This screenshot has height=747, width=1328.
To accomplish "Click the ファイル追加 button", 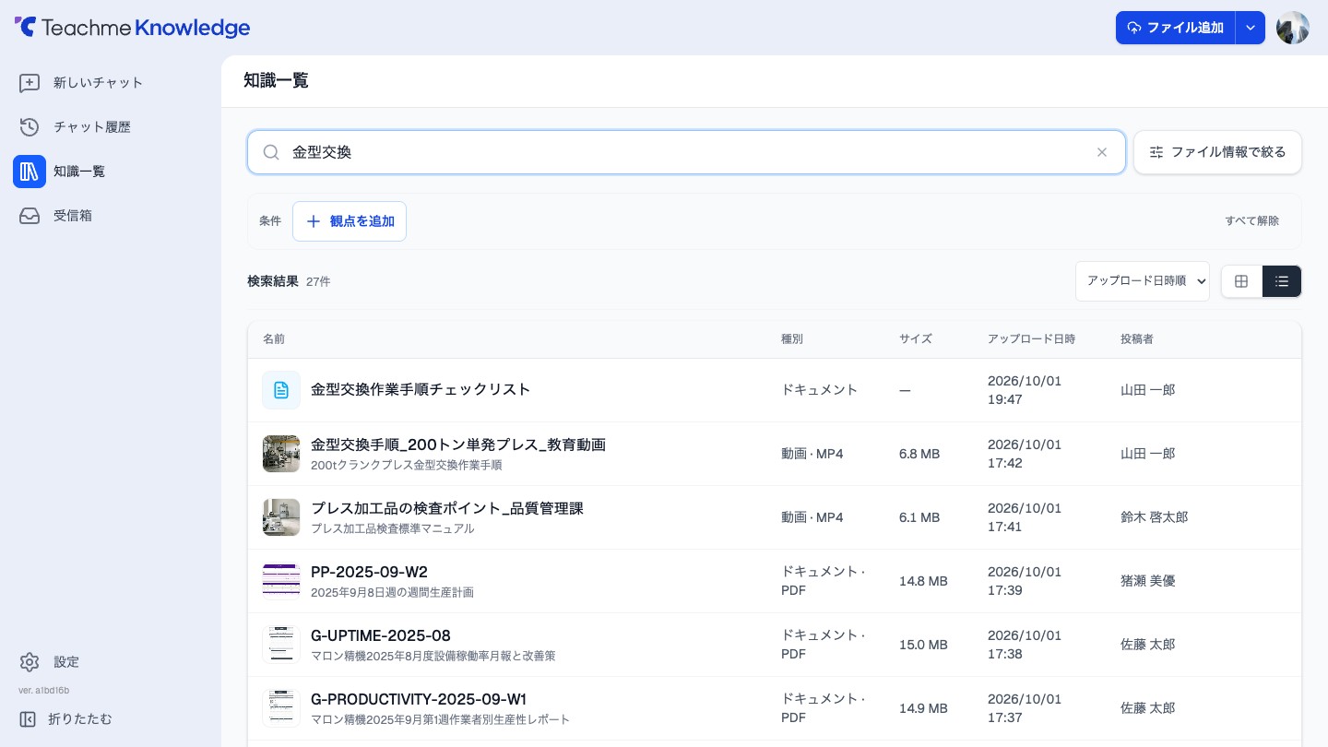I will point(1175,28).
